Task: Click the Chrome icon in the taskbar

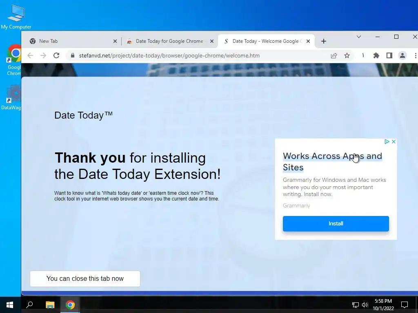Action: click(70, 305)
